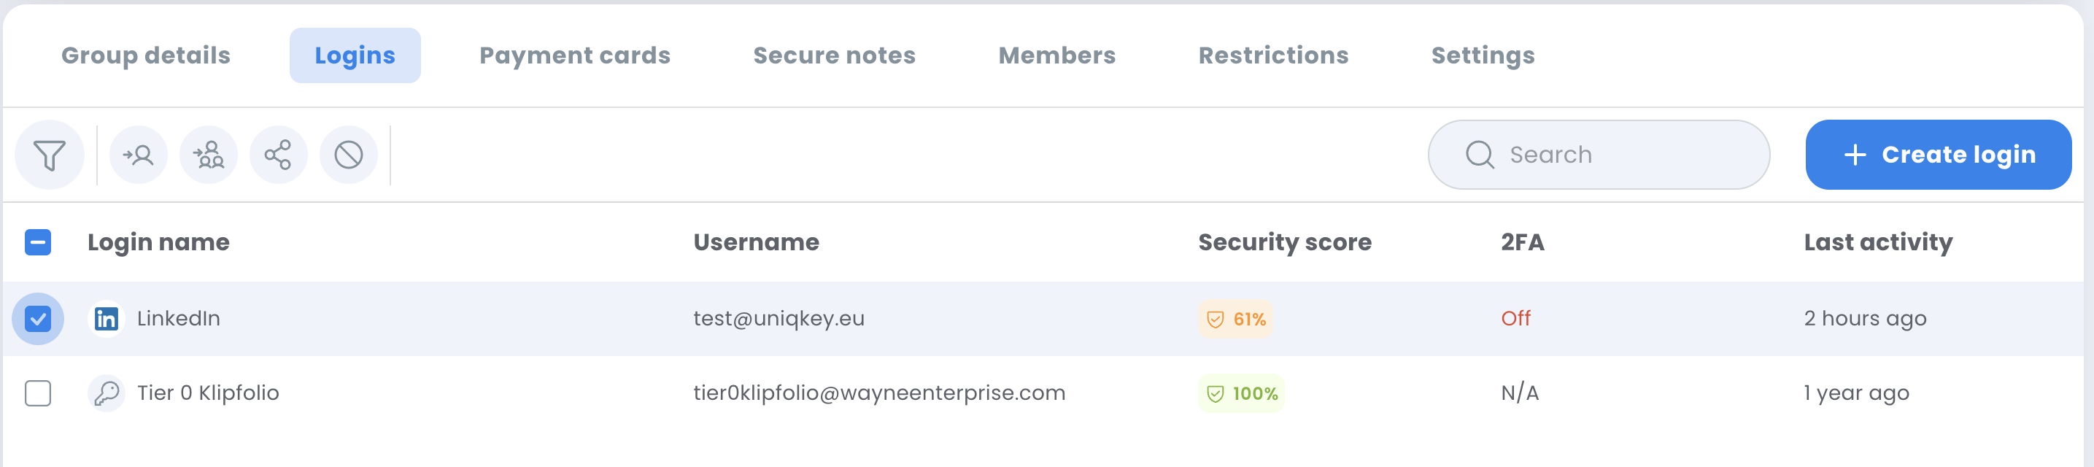Click the LinkedIn logo icon
Viewport: 2094px width, 467px height.
pyautogui.click(x=107, y=319)
